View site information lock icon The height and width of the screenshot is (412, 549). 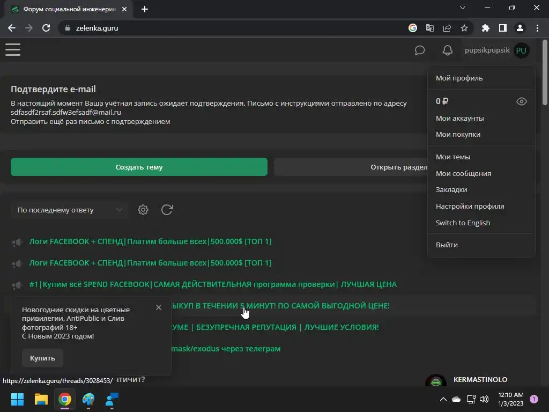point(68,28)
